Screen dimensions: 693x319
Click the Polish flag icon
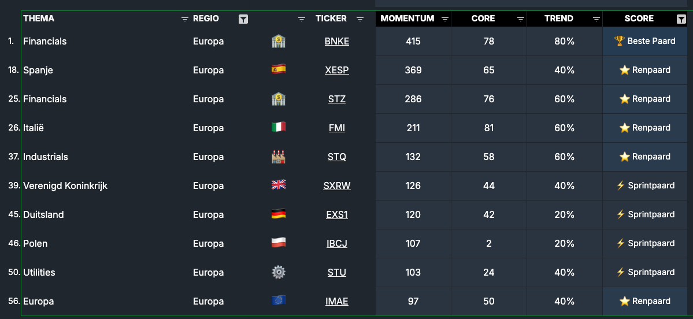click(279, 243)
